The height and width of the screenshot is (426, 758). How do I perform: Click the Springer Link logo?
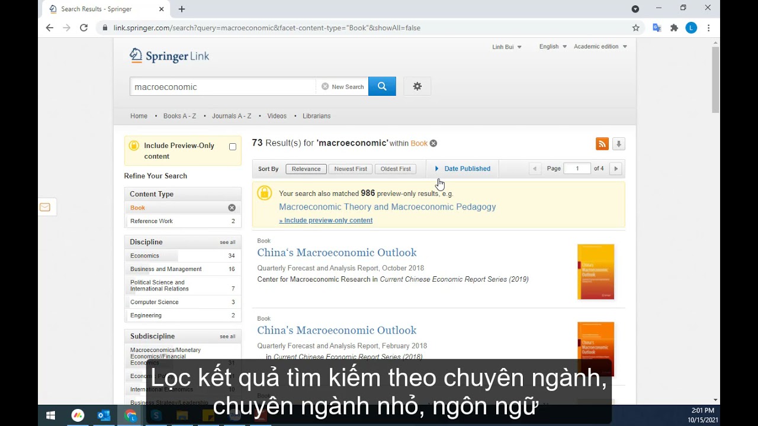[169, 56]
